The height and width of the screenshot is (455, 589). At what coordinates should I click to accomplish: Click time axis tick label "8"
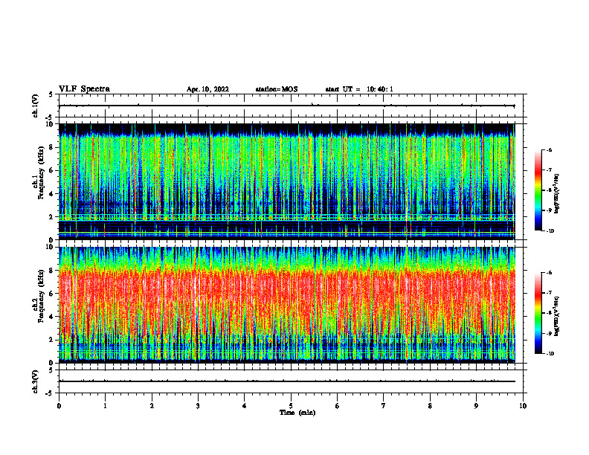430,406
